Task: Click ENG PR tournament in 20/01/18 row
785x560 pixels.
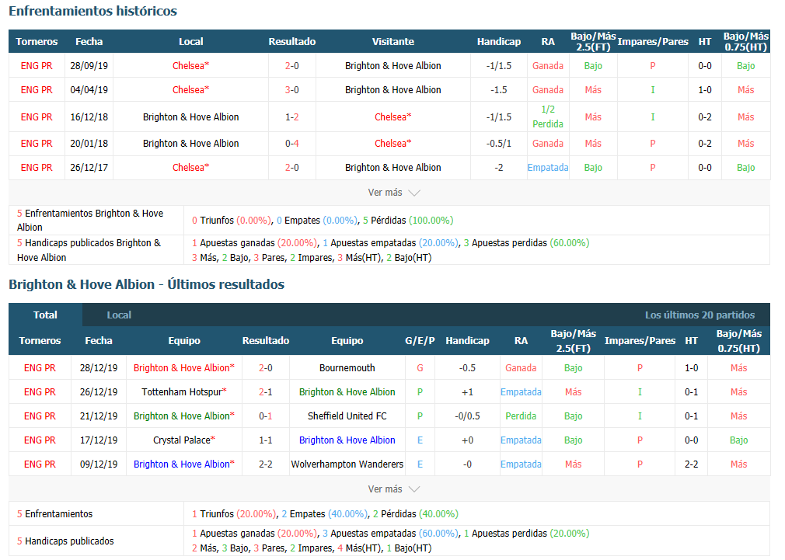Action: coord(37,143)
